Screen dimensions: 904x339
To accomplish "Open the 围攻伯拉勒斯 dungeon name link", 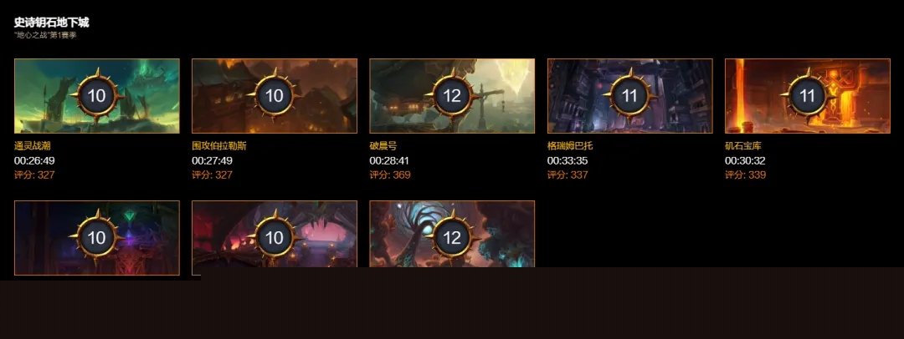I will 219,146.
